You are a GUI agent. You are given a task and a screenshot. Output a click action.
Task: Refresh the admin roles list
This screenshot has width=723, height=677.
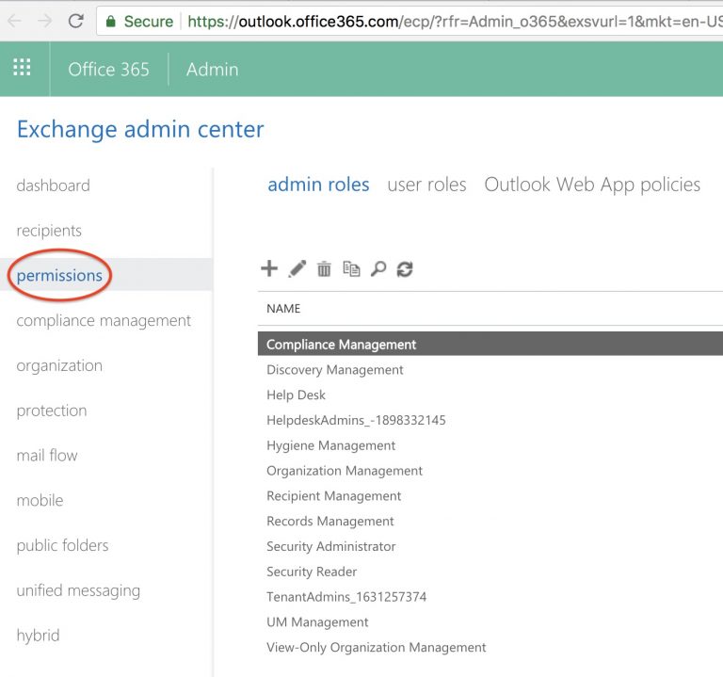click(405, 269)
